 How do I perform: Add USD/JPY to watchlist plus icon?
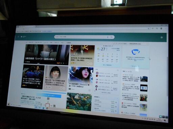click(x=116, y=102)
